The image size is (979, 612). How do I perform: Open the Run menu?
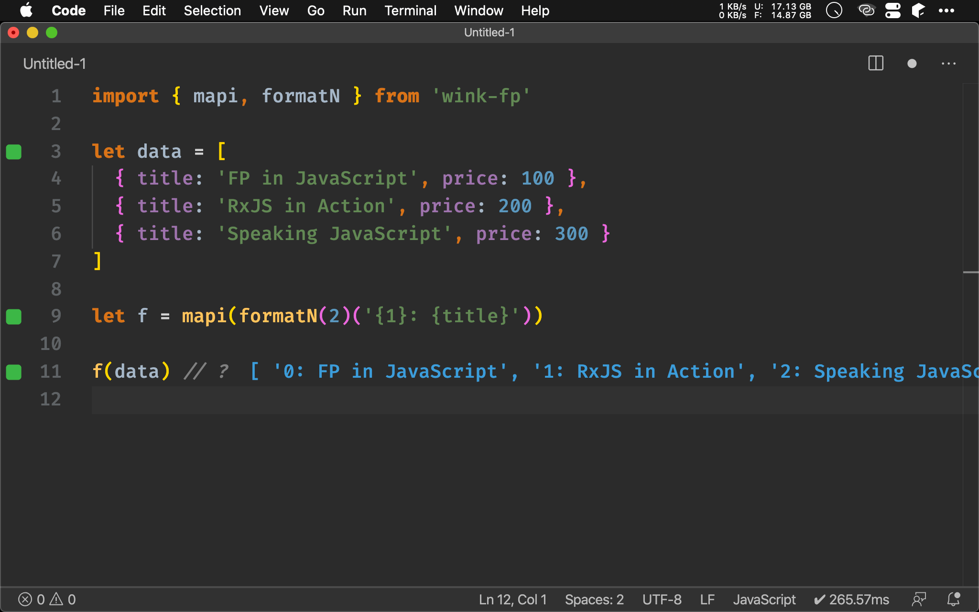click(x=354, y=11)
